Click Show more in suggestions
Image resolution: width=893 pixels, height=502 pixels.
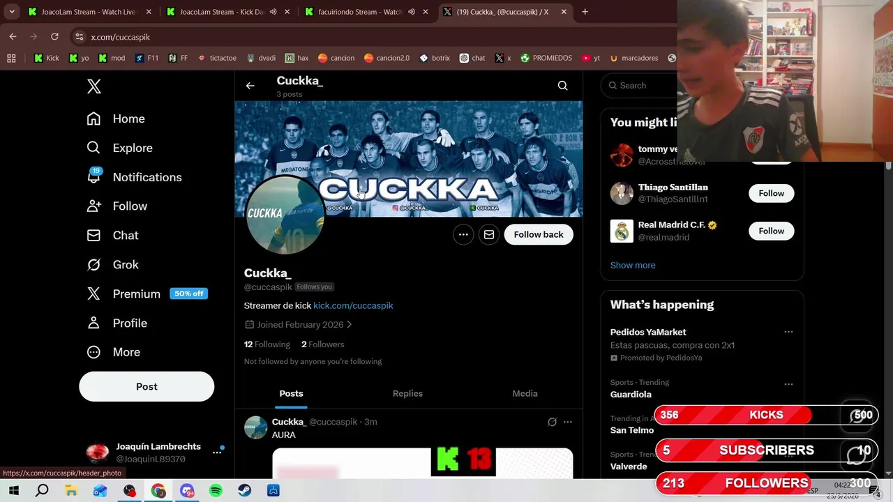pyautogui.click(x=633, y=265)
